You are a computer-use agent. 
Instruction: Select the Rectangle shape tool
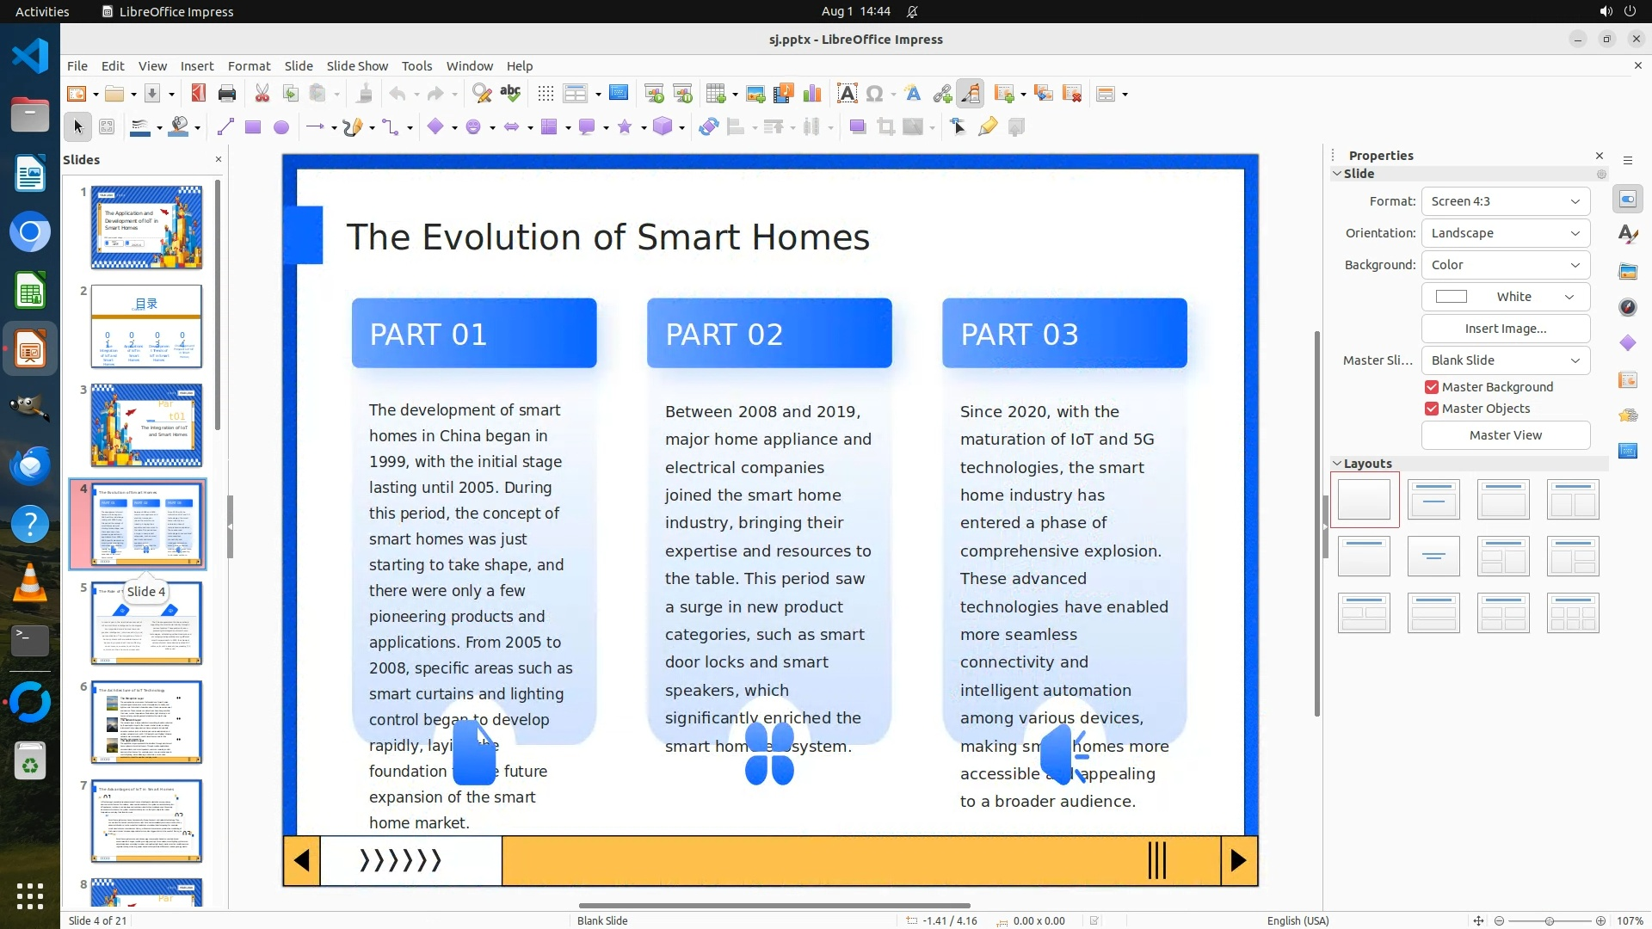pos(253,127)
